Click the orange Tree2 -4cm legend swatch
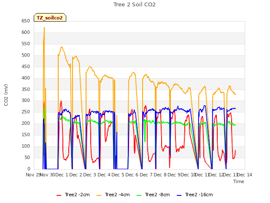The image size is (270, 203). pyautogui.click(x=99, y=195)
